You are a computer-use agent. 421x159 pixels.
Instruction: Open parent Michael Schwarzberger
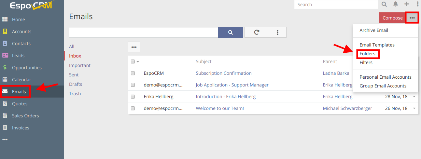(x=347, y=108)
